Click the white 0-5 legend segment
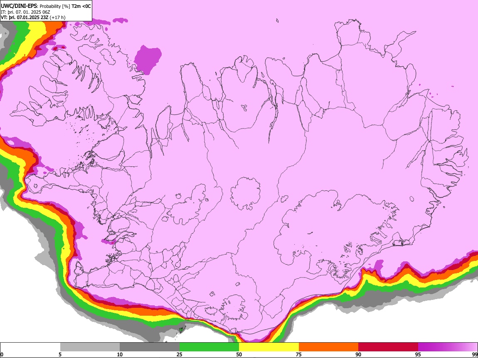478x358 pixels. pos(30,347)
